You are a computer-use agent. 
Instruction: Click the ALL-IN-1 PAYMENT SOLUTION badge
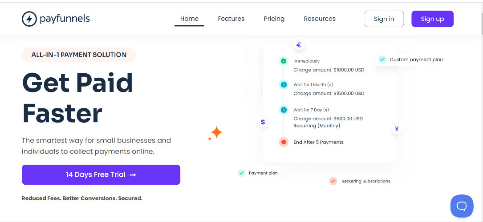79,55
